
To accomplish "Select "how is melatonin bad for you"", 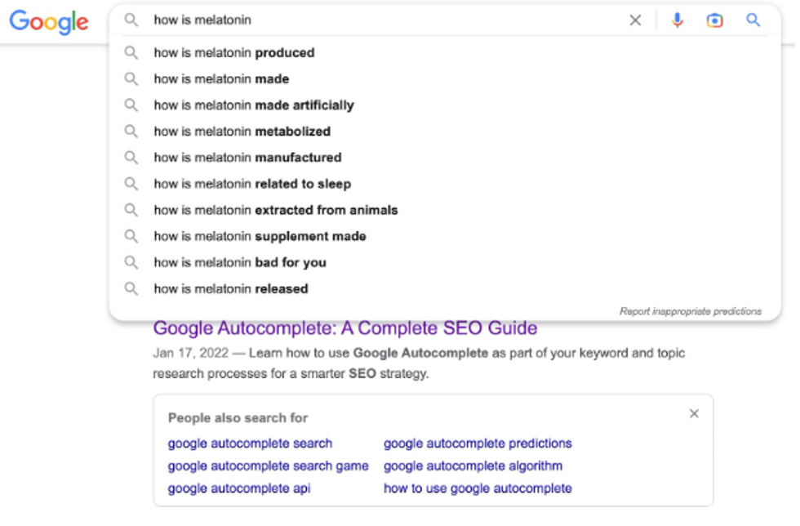I will 240,262.
